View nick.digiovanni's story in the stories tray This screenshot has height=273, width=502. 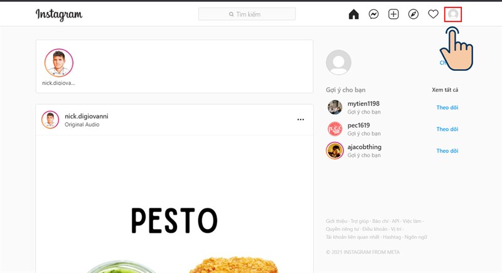click(x=59, y=63)
